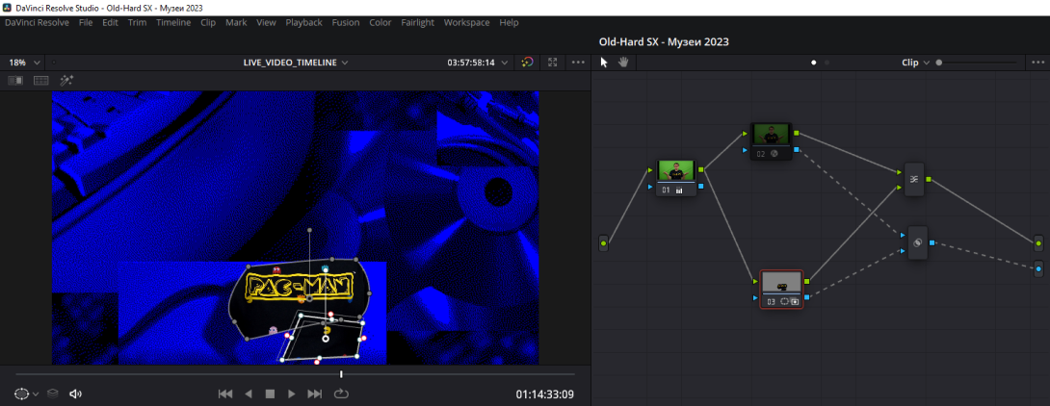Screen dimensions: 1050x406
Task: Click node 01 curves badge icon
Action: (680, 190)
